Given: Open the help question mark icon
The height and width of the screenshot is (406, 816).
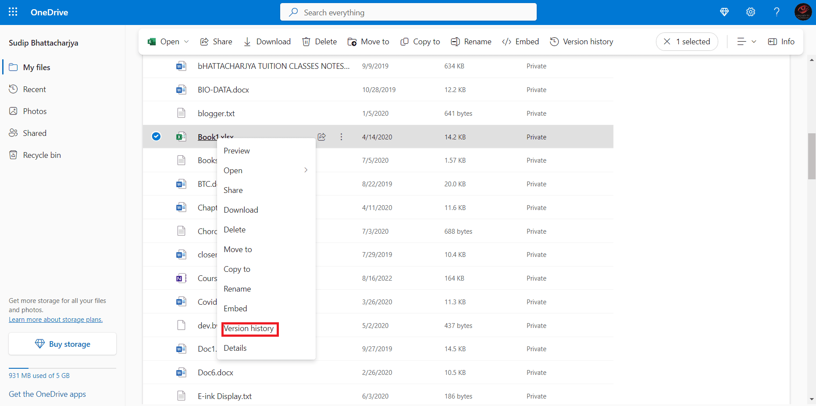Looking at the screenshot, I should click(777, 12).
